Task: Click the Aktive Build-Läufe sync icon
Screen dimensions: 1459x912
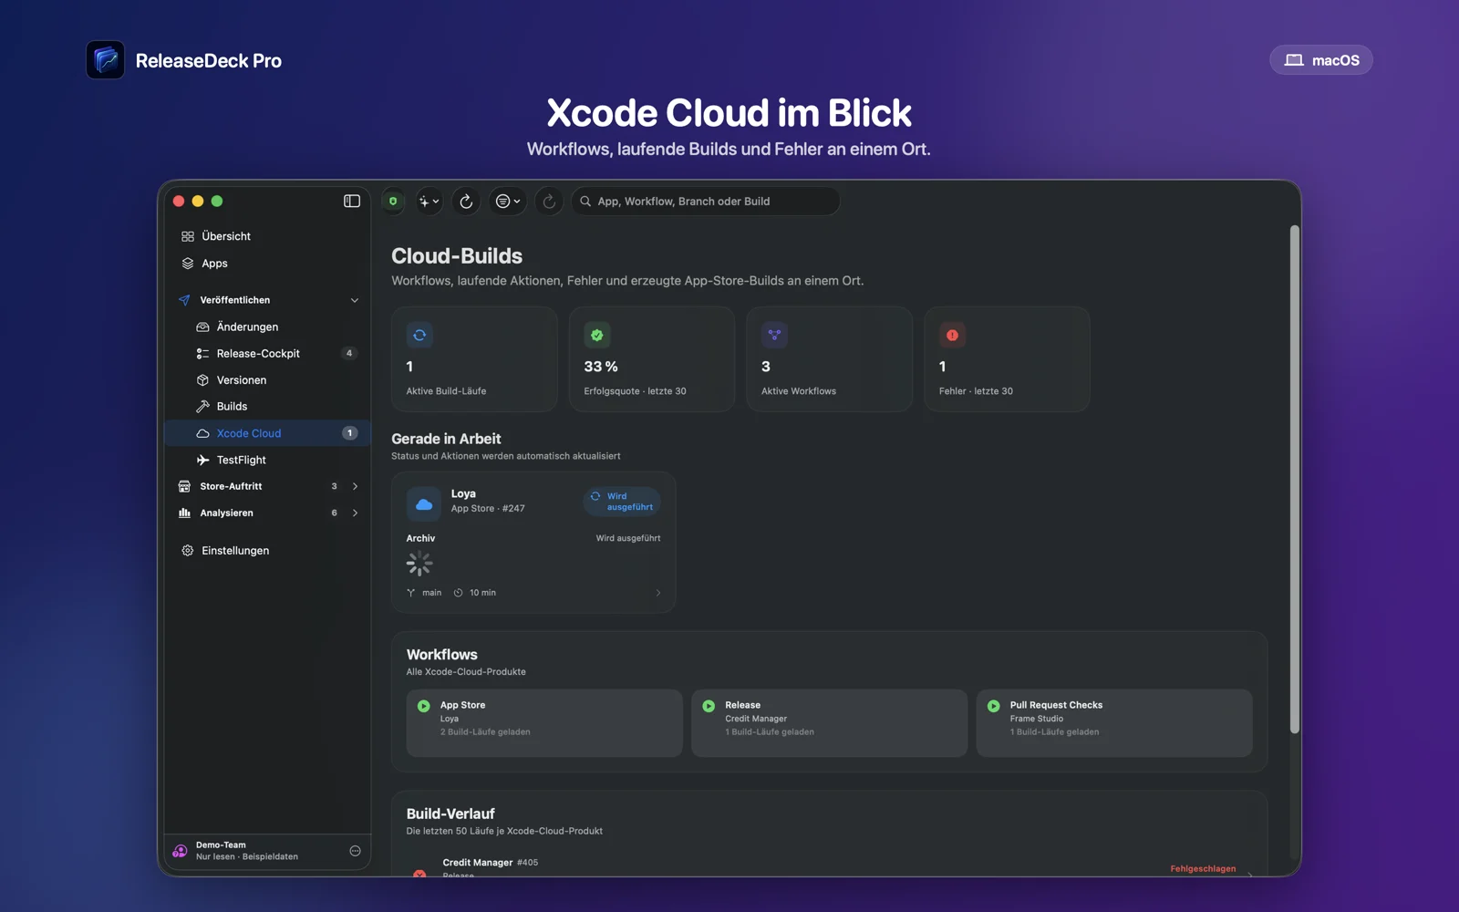Action: pyautogui.click(x=419, y=335)
